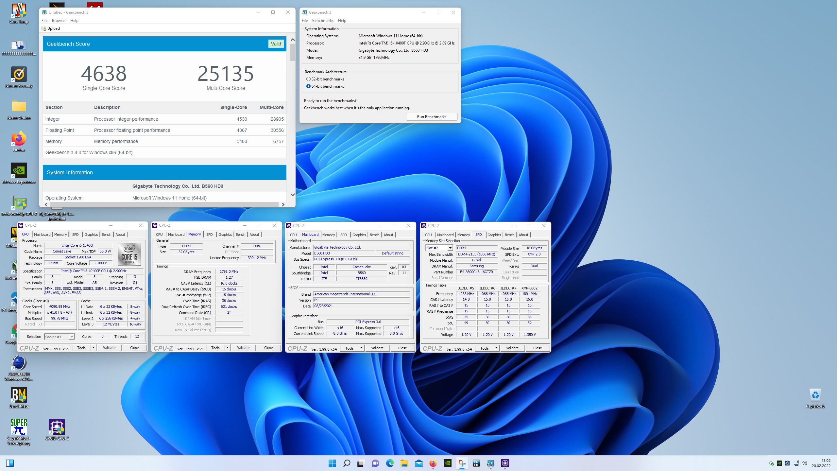
Task: Open the Papierkorb recycle bin
Action: click(x=815, y=397)
